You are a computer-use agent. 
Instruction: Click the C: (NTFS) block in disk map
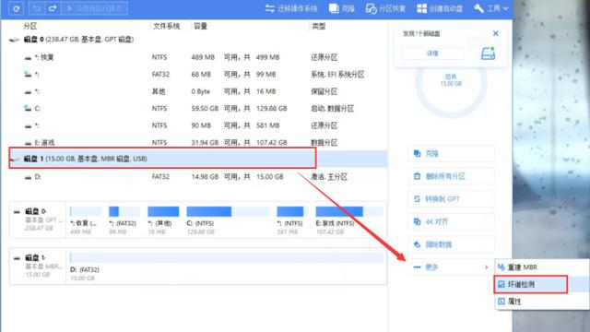click(228, 219)
